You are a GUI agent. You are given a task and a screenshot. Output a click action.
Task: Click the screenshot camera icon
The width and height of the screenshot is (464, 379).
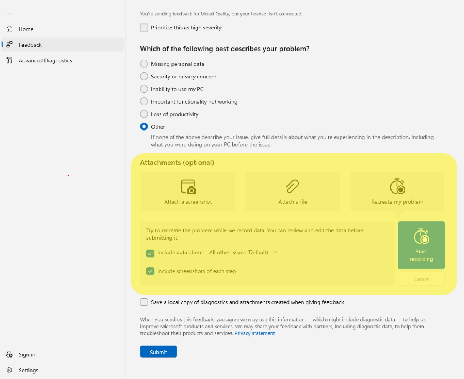point(188,187)
